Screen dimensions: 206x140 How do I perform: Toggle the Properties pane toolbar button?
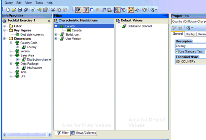(x=117, y=10)
